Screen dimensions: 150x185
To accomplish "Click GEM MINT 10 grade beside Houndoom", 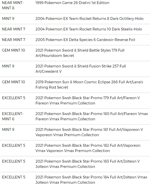I will 13,50.
